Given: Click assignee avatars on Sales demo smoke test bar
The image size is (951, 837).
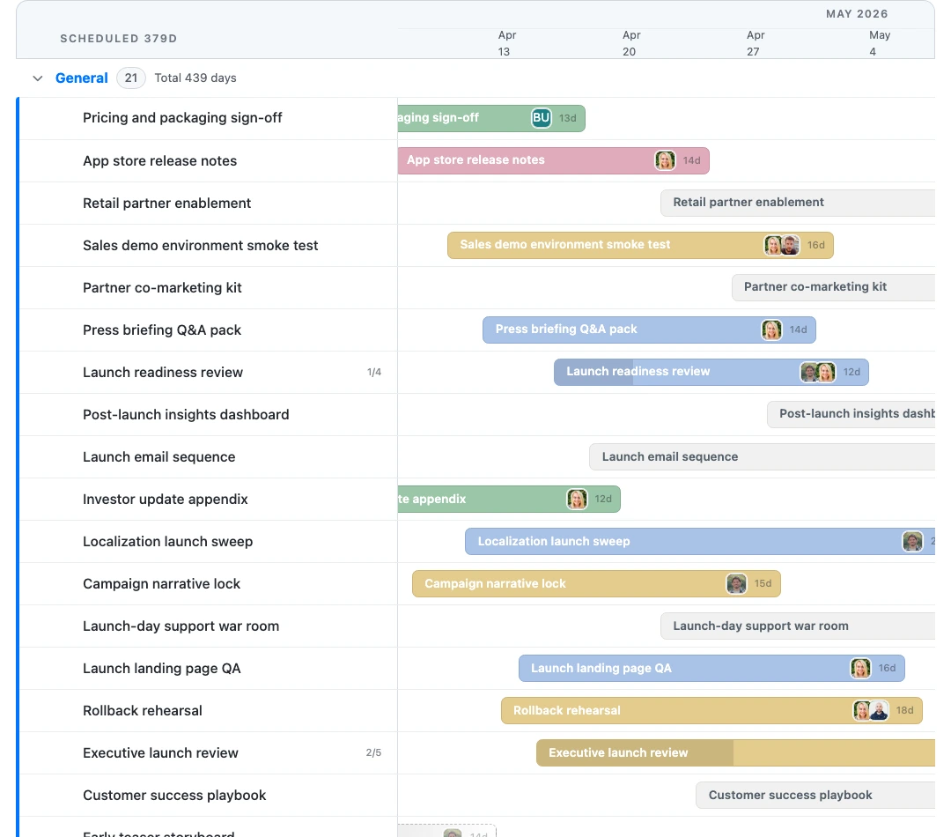Looking at the screenshot, I should [782, 245].
